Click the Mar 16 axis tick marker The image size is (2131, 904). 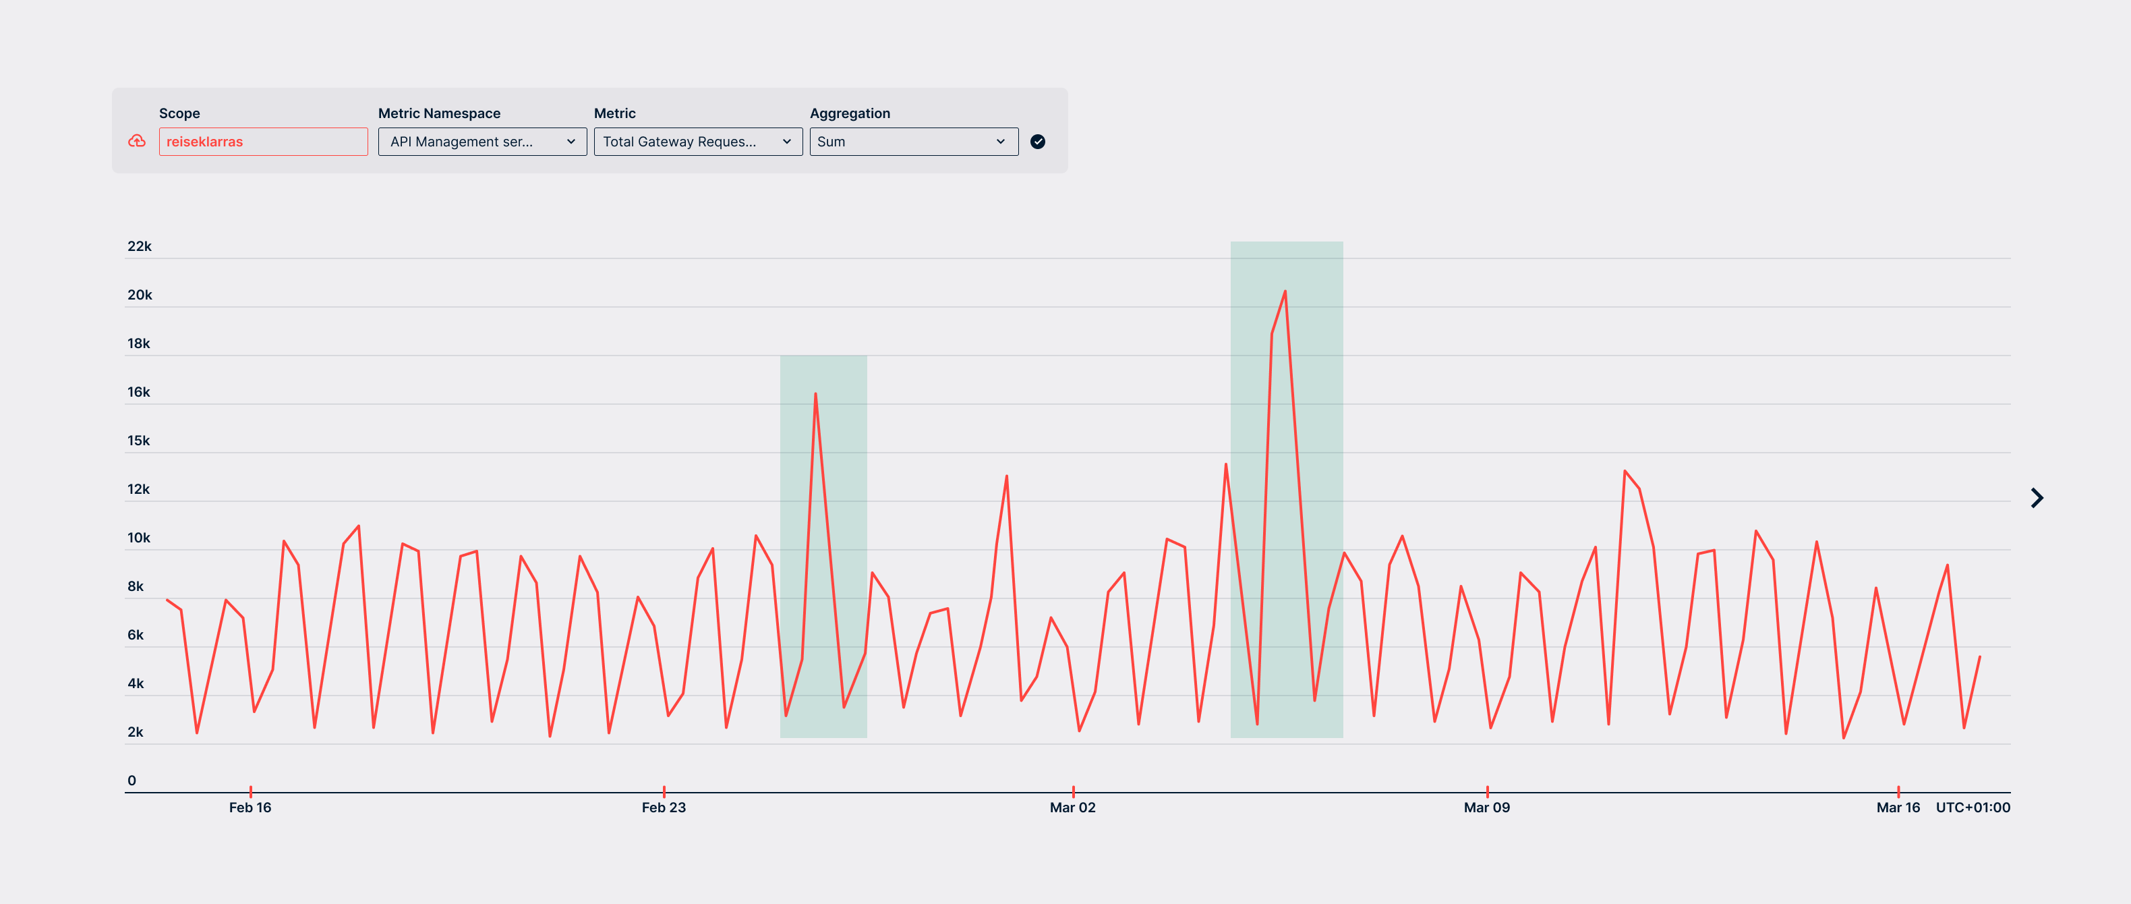[x=1898, y=791]
